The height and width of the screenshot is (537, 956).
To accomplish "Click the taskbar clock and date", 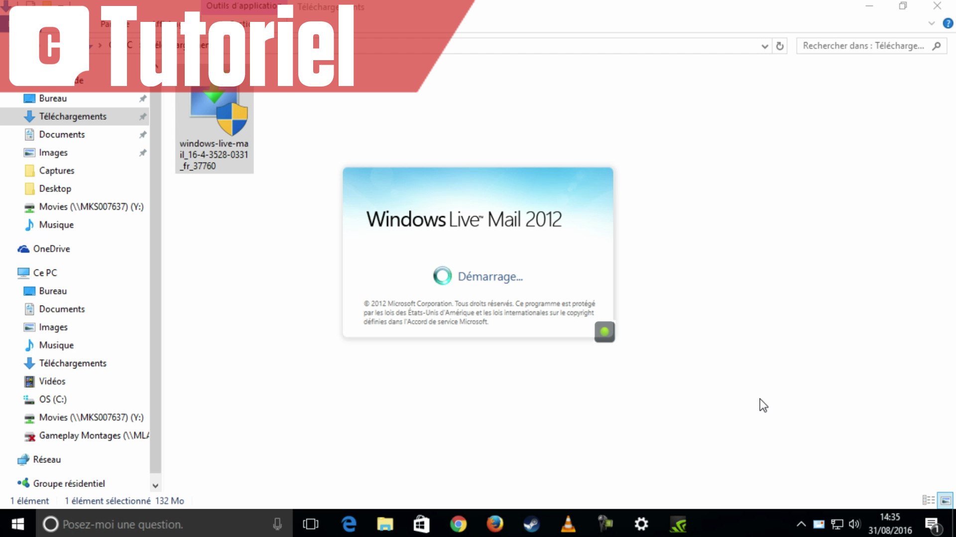I will click(x=890, y=524).
